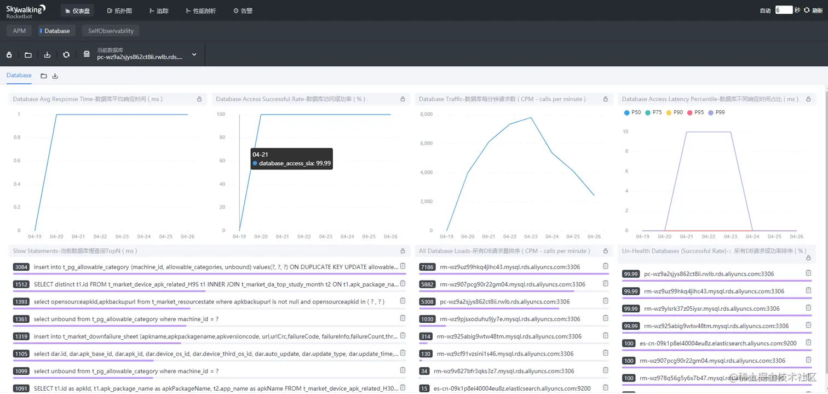The width and height of the screenshot is (828, 394).
Task: Toggle the dashboard edit lock icon
Action: click(x=9, y=55)
